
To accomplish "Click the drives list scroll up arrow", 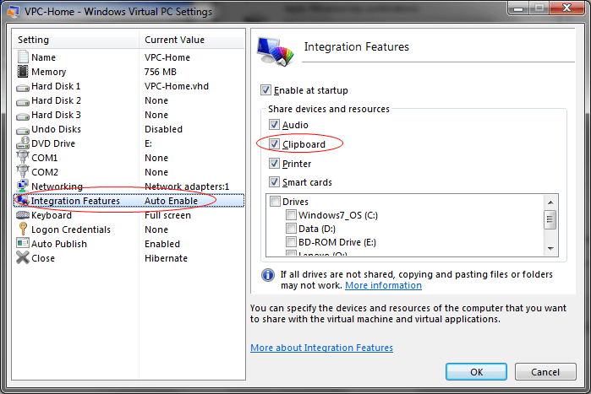I will click(550, 202).
